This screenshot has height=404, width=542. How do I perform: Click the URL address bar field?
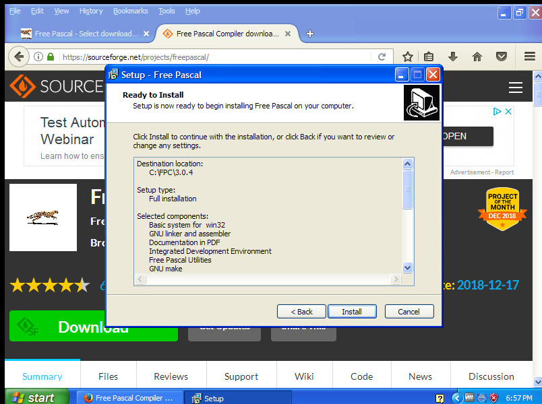(x=216, y=57)
